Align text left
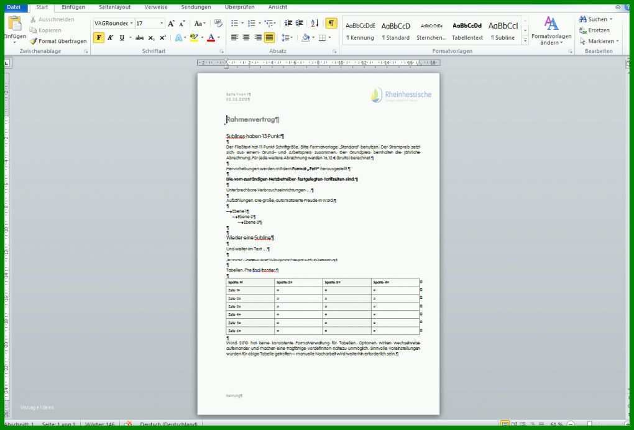The width and height of the screenshot is (634, 430). [x=234, y=37]
